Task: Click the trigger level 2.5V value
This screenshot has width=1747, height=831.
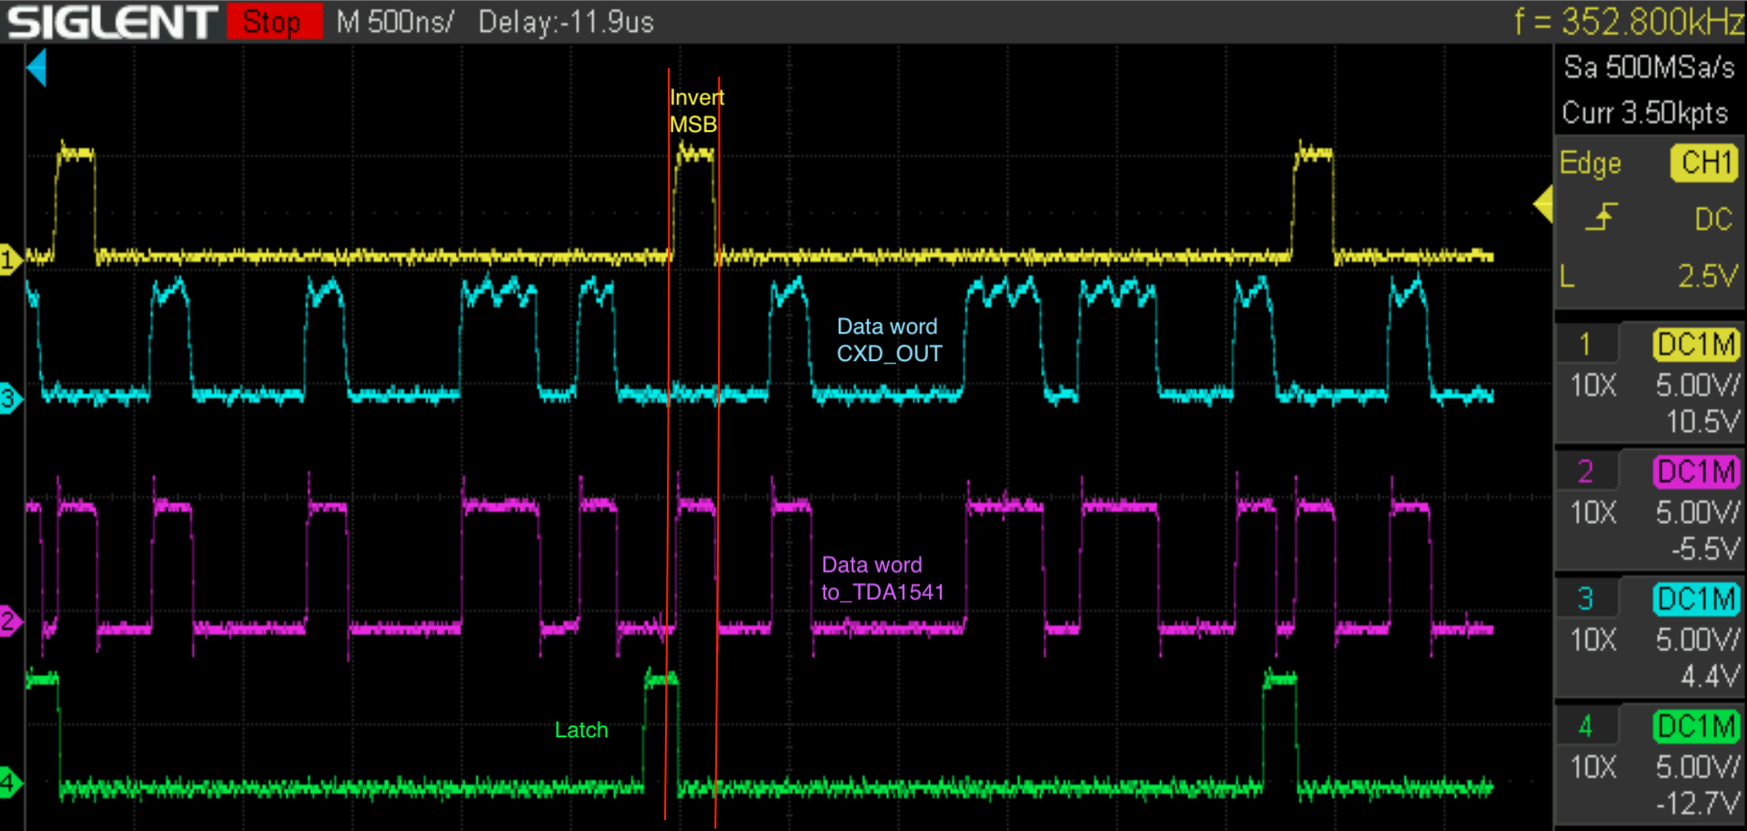Action: 1707,275
